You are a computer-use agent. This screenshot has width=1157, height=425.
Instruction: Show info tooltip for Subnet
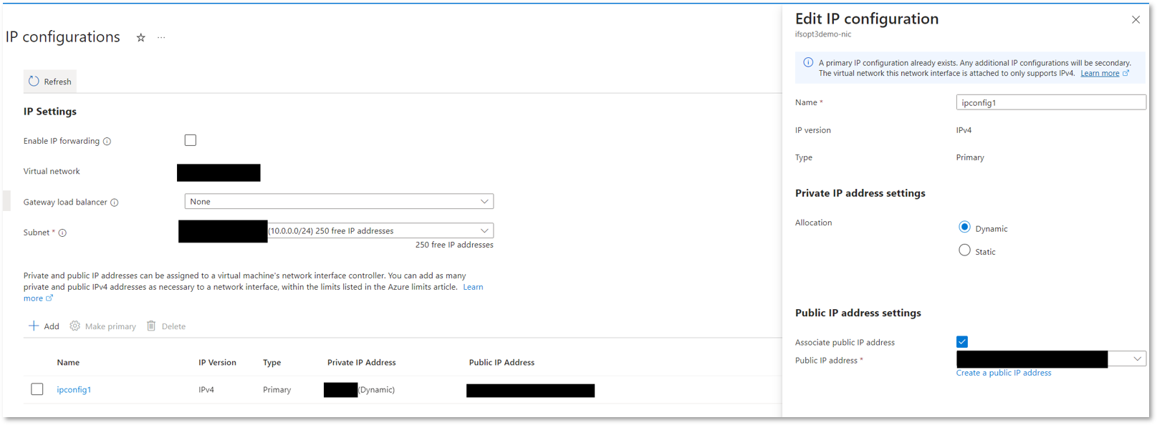(62, 233)
